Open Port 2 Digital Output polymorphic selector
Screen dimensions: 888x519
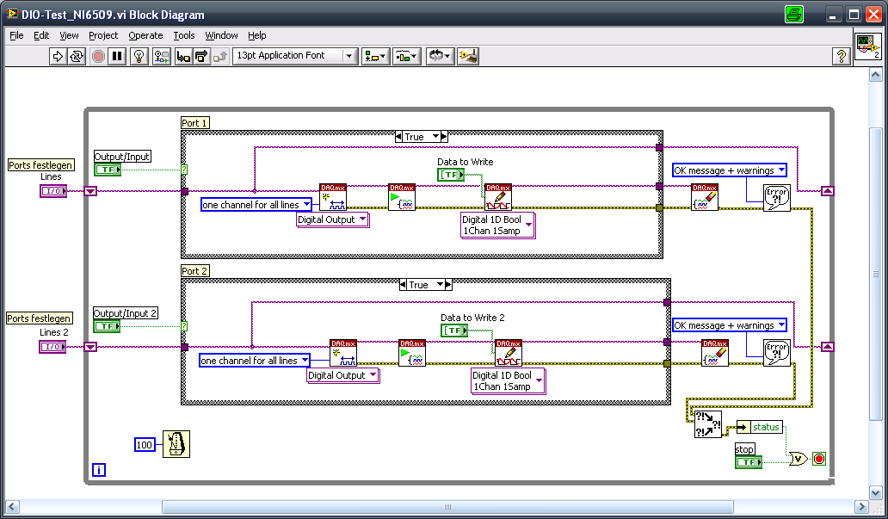coord(342,375)
